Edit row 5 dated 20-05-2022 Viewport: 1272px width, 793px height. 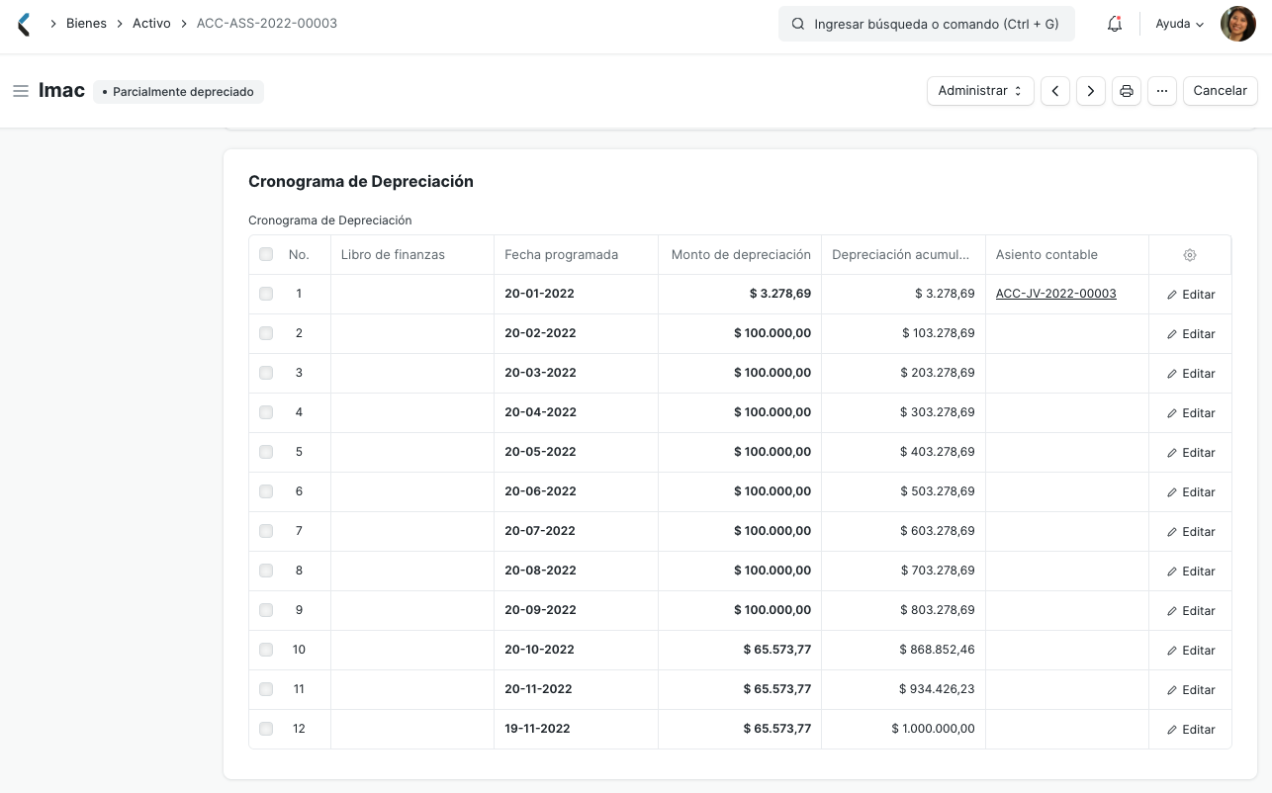click(1191, 453)
